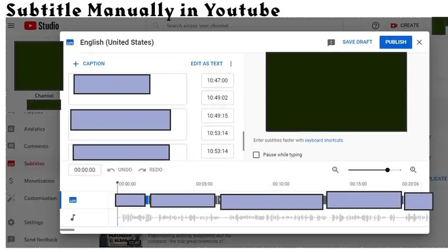The width and height of the screenshot is (448, 252).
Task: Open Subtitles in the sidebar
Action: 35,164
